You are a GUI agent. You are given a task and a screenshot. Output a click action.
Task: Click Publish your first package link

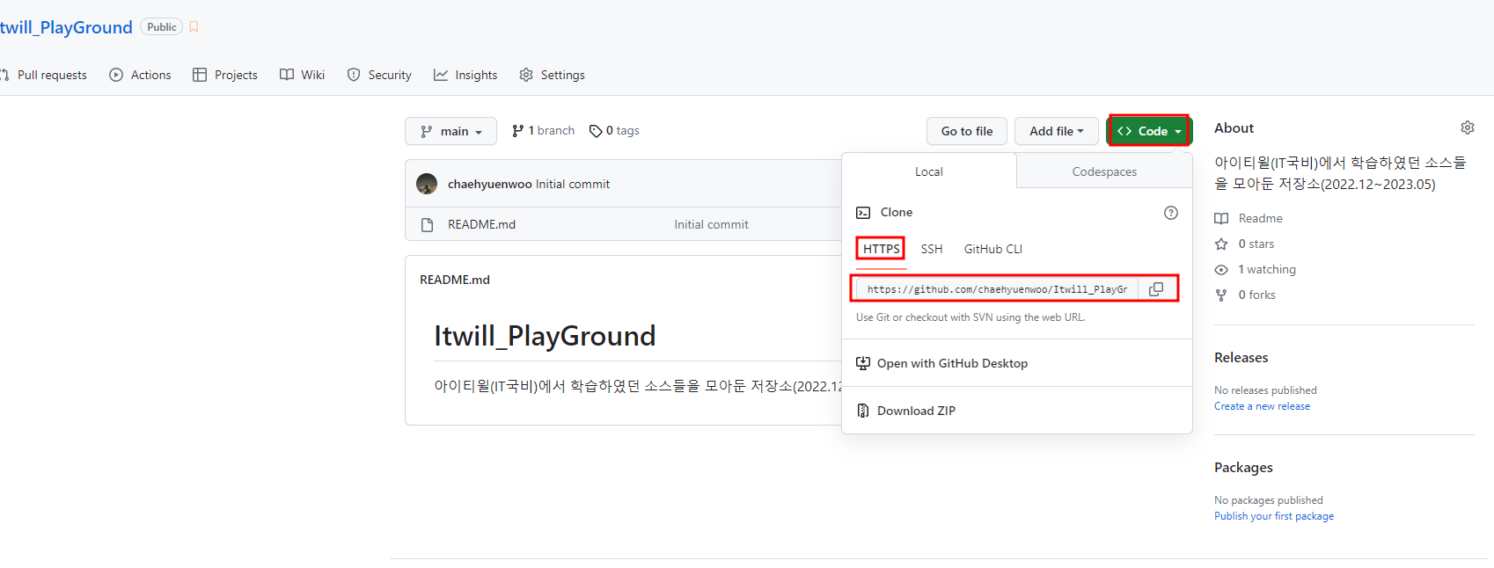click(1274, 516)
